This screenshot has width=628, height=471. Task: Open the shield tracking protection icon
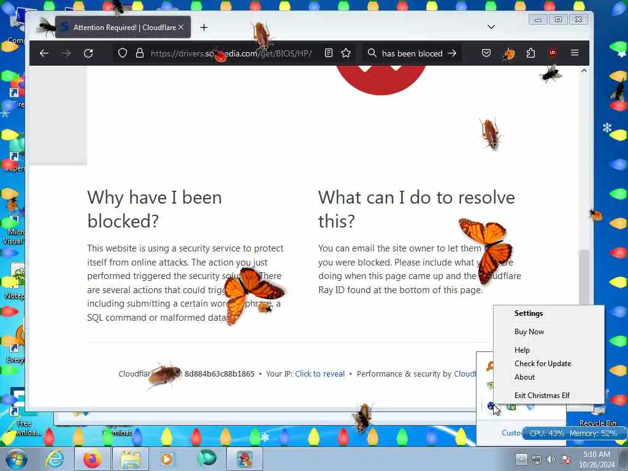coord(123,53)
